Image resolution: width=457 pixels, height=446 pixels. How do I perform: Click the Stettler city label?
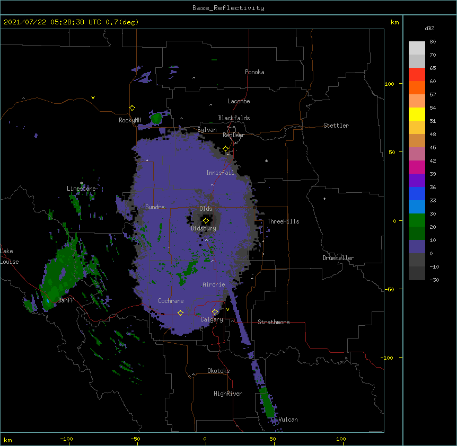click(x=336, y=126)
